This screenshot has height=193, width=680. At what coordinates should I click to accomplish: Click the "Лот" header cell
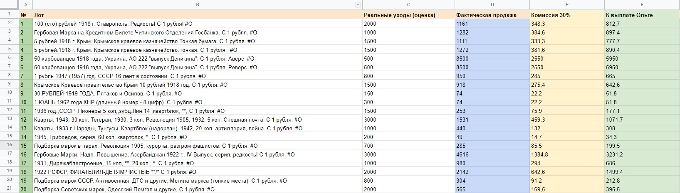pos(198,15)
